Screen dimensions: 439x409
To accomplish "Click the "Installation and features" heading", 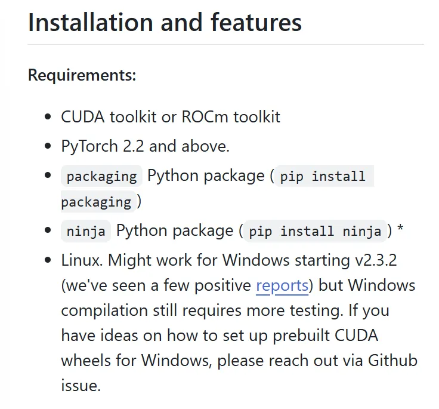I will click(x=165, y=23).
